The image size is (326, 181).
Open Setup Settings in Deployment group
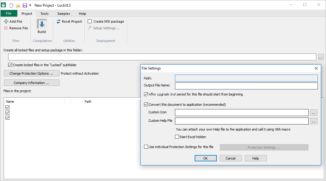[103, 28]
